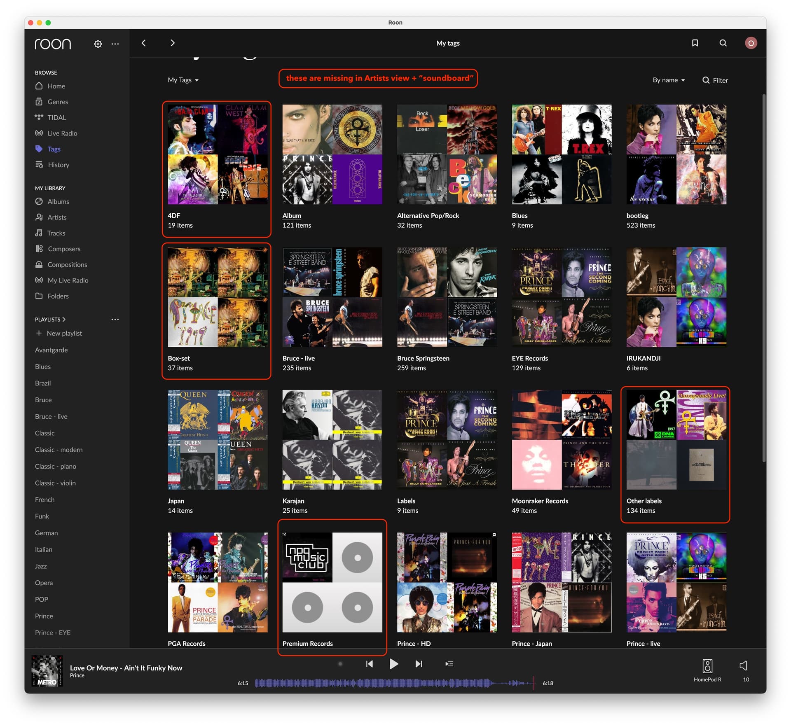Click the Prince artist link in player
This screenshot has width=791, height=726.
(77, 675)
